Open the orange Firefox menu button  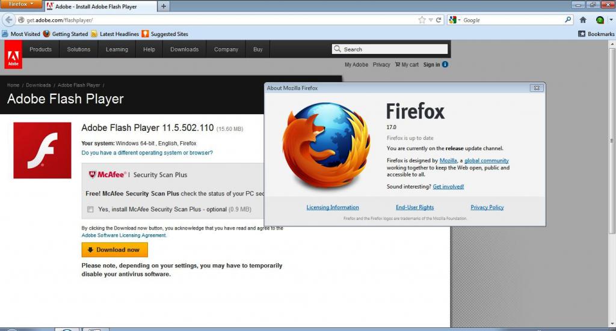21,4
